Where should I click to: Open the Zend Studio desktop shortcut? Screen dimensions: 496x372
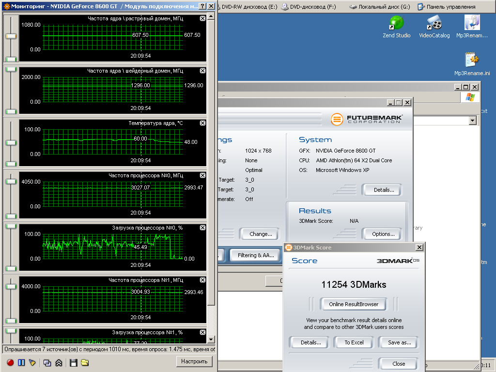click(396, 27)
